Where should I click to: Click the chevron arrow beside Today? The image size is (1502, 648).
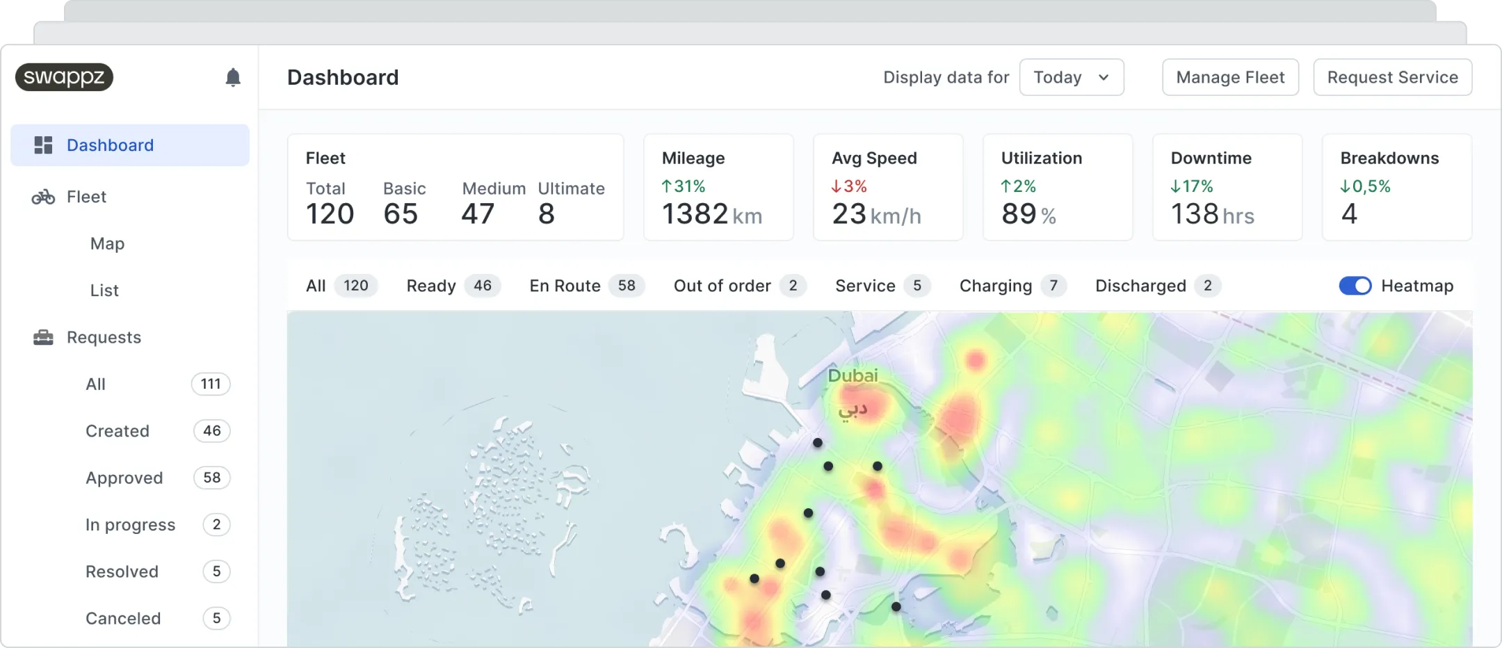click(1104, 77)
